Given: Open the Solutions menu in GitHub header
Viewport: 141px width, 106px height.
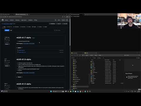Looking at the screenshot, I should [12, 20].
